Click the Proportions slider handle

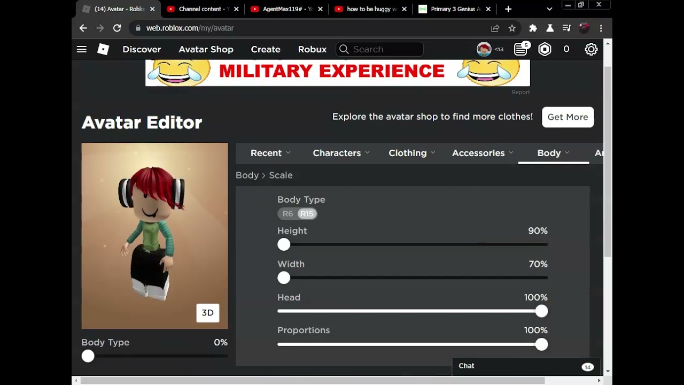point(541,344)
